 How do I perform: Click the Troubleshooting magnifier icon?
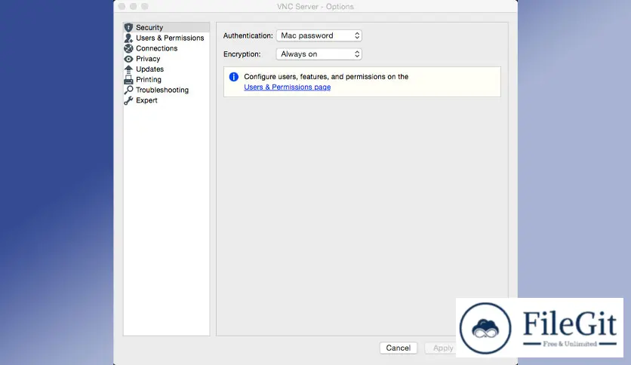coord(128,90)
